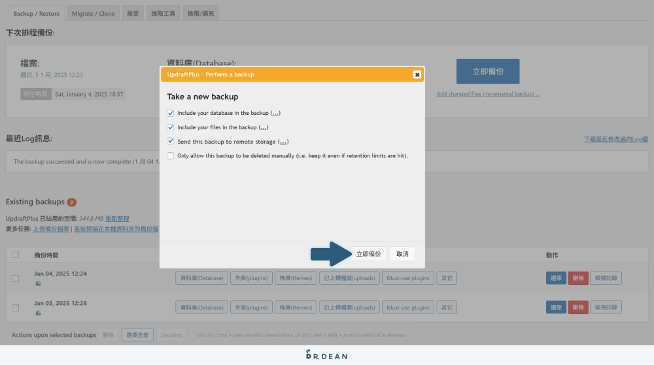The width and height of the screenshot is (654, 365).
Task: Toggle Include your database in the backup
Action: pos(171,113)
